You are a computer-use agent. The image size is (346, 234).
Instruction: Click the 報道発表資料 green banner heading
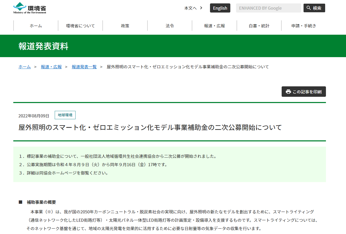[44, 46]
